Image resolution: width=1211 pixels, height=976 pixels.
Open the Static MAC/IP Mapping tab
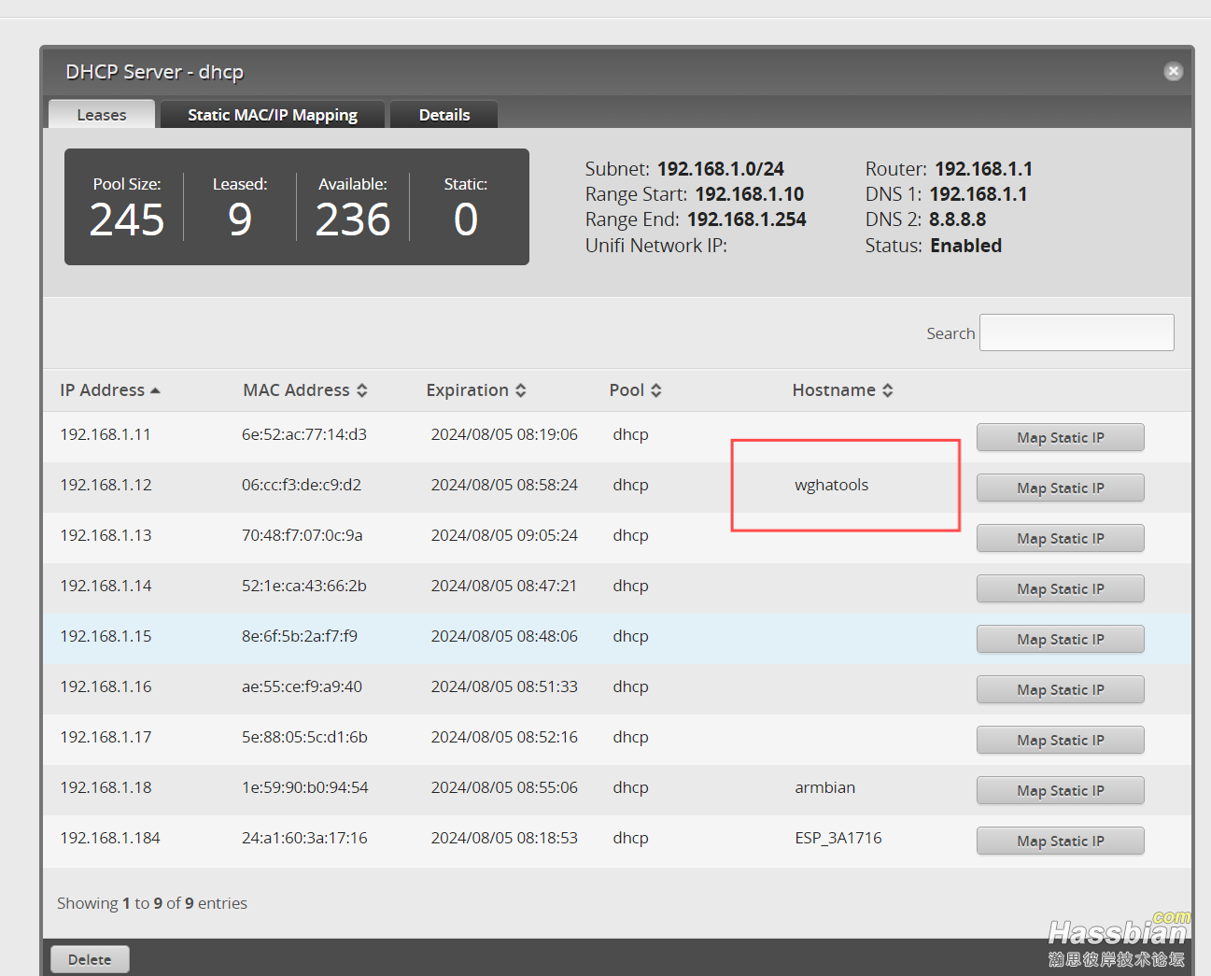(273, 114)
